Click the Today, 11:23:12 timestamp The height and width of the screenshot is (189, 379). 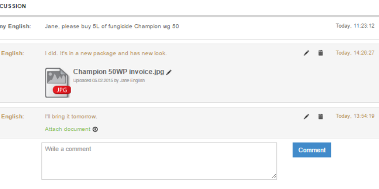coord(355,26)
